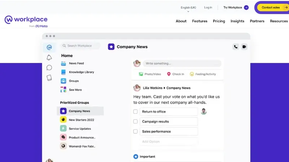Click the Product Announce.. pink icon

[63, 137]
